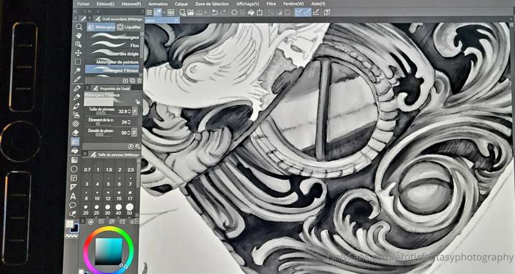Click the Clear (sun-shaped) command icon
515x274 pixels.
pyautogui.click(x=234, y=12)
